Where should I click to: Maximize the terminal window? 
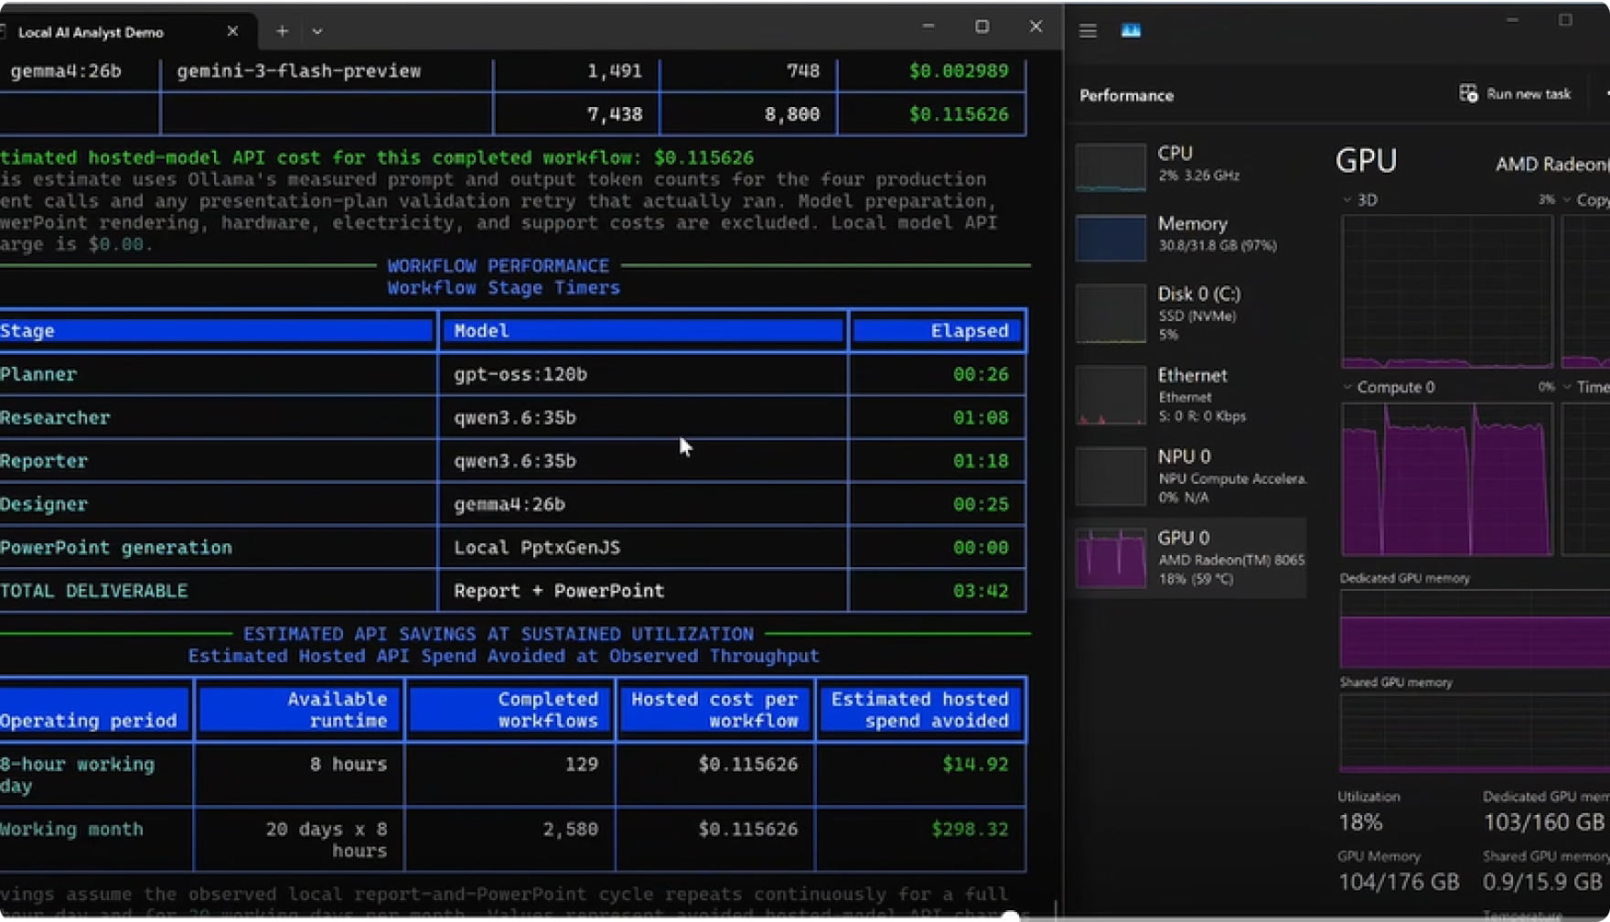(982, 27)
